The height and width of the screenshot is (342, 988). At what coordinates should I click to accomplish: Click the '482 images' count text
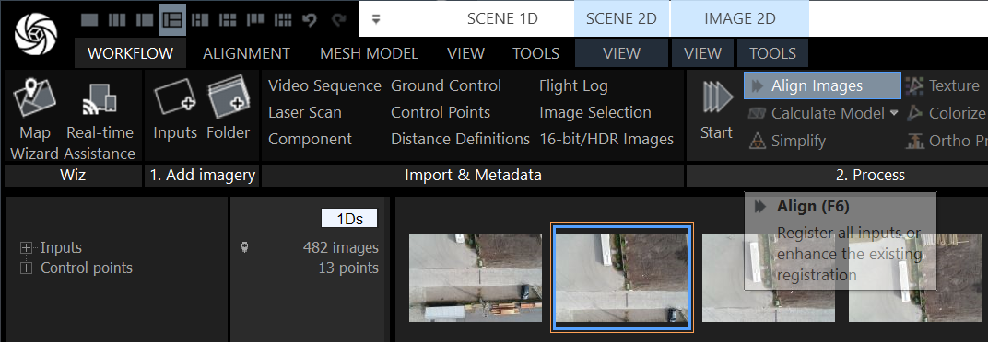pos(341,247)
